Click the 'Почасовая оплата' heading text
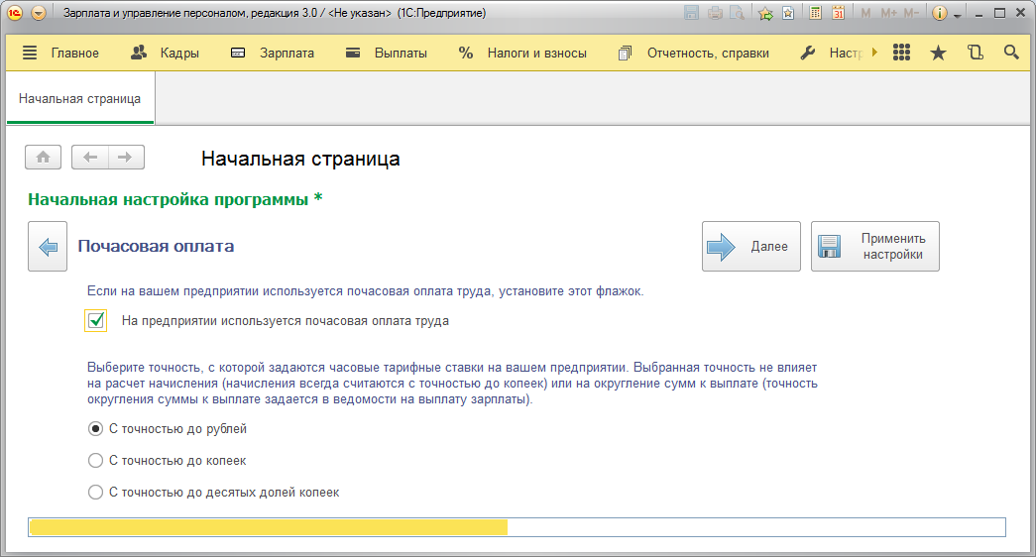 [x=156, y=246]
